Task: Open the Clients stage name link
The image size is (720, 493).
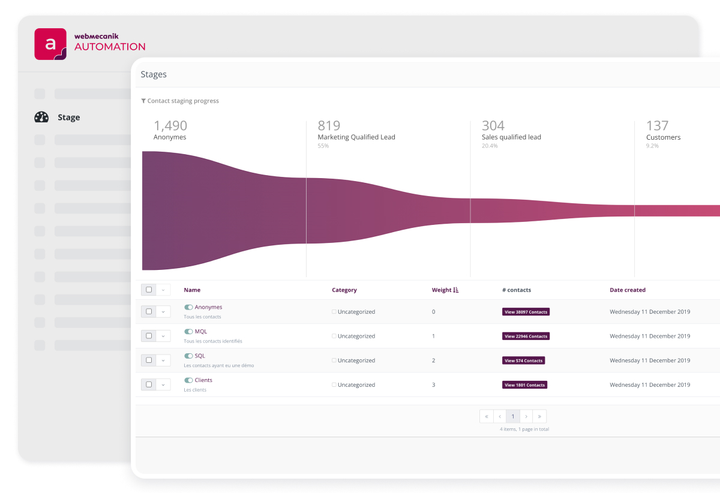Action: pyautogui.click(x=203, y=380)
